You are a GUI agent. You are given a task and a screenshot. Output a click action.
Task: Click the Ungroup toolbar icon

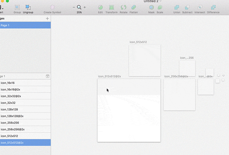(x=28, y=8)
